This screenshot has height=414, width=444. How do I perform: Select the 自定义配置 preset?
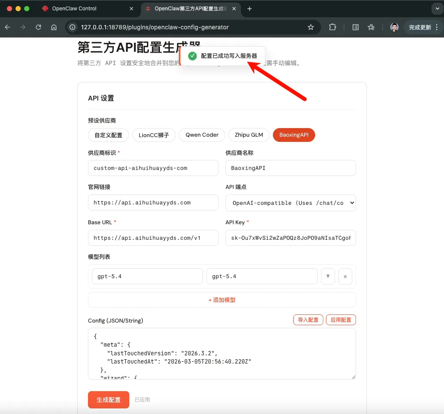coord(109,135)
